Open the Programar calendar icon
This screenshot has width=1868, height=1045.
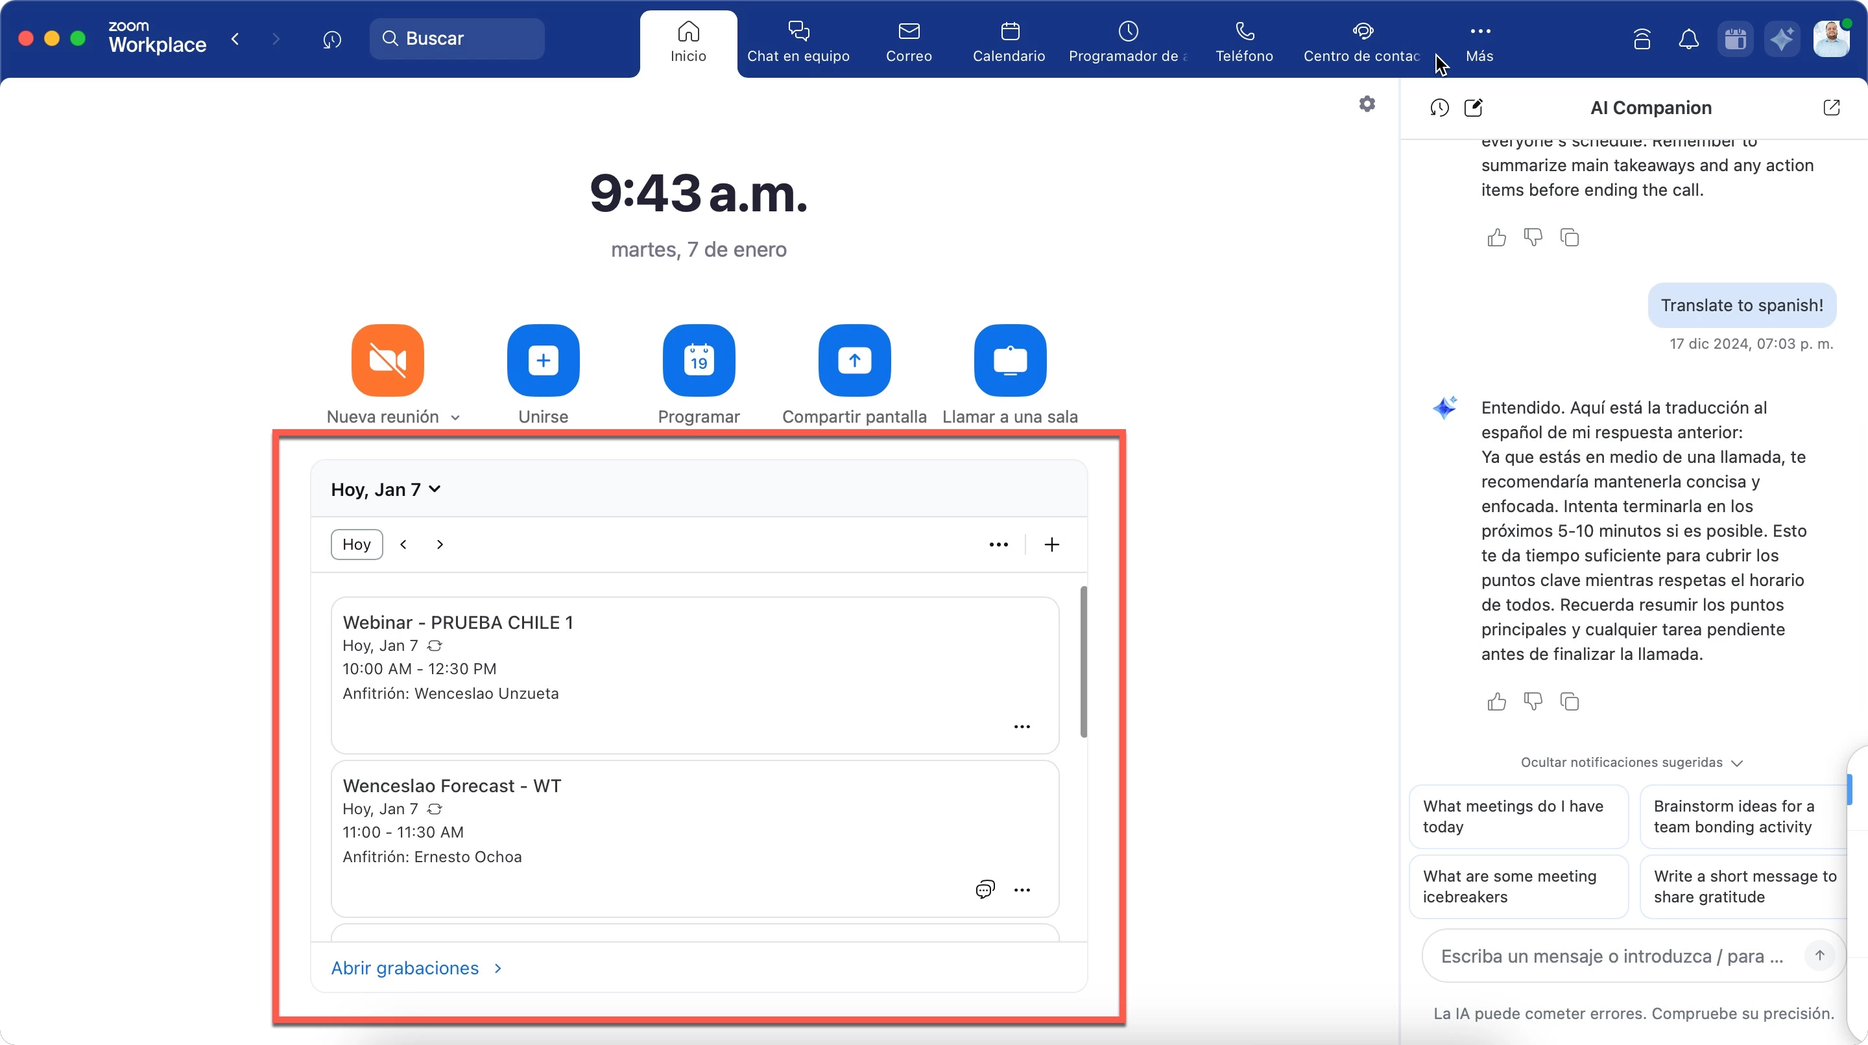[699, 360]
